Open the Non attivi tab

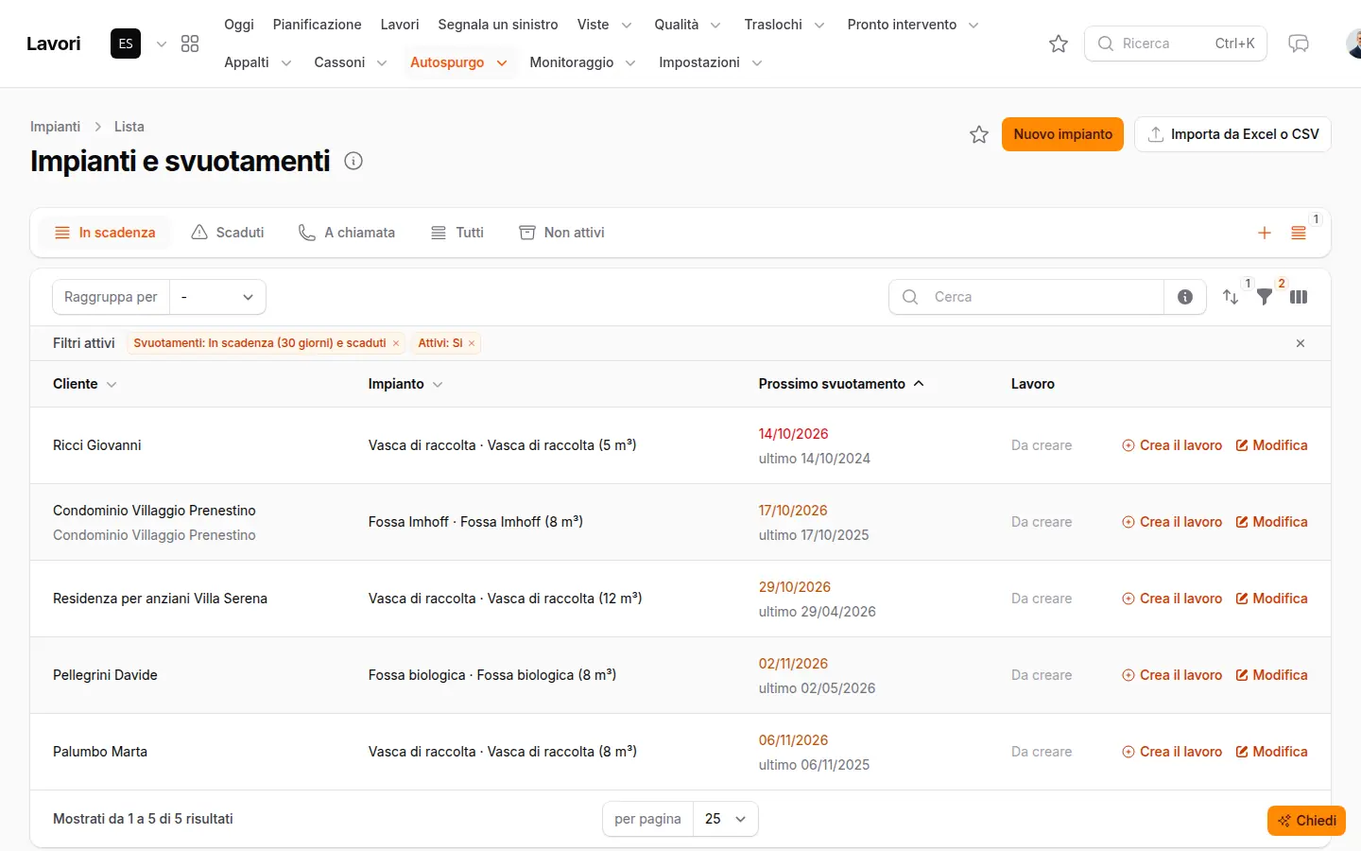tap(561, 233)
